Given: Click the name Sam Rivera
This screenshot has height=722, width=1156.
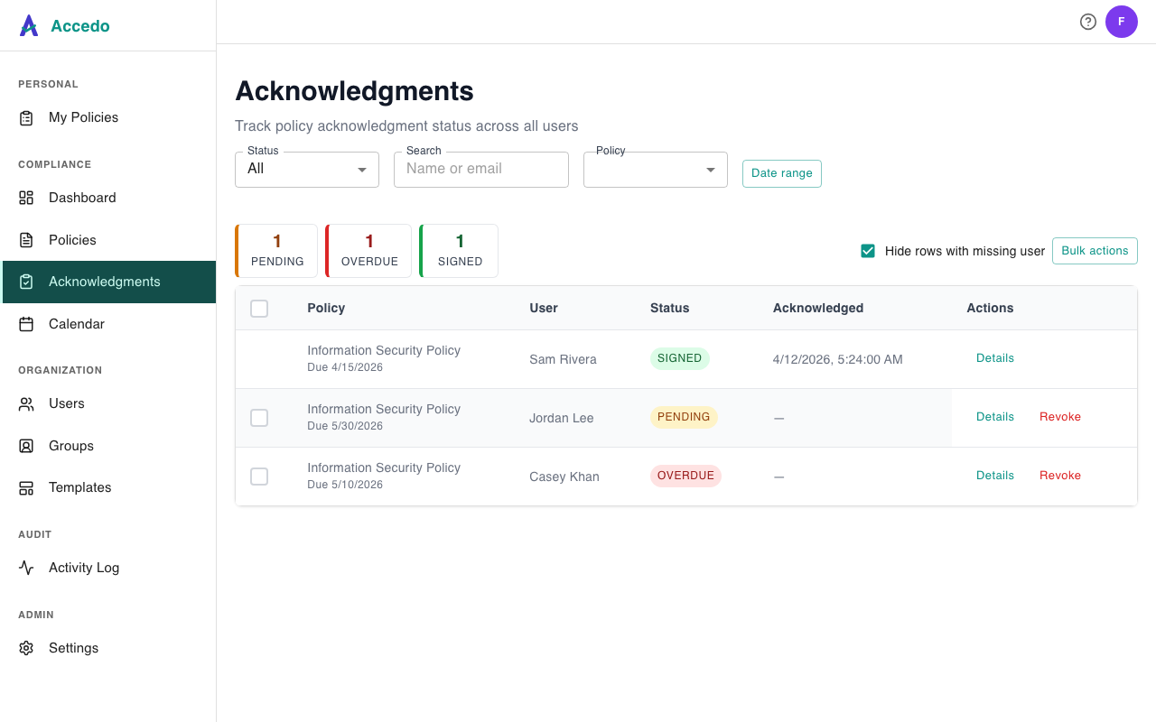Looking at the screenshot, I should [x=563, y=359].
